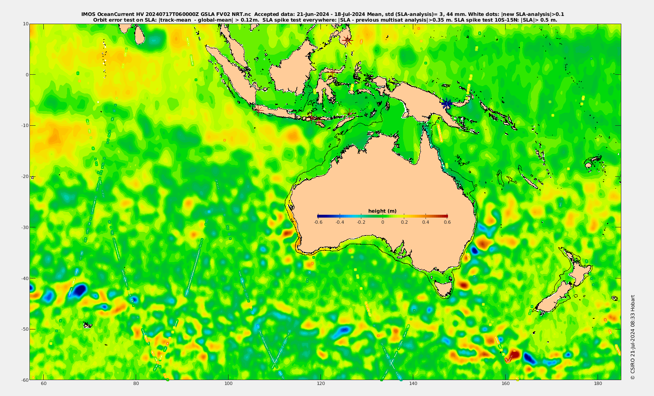Click longitude axis label 160
654x396 pixels.
tap(506, 384)
